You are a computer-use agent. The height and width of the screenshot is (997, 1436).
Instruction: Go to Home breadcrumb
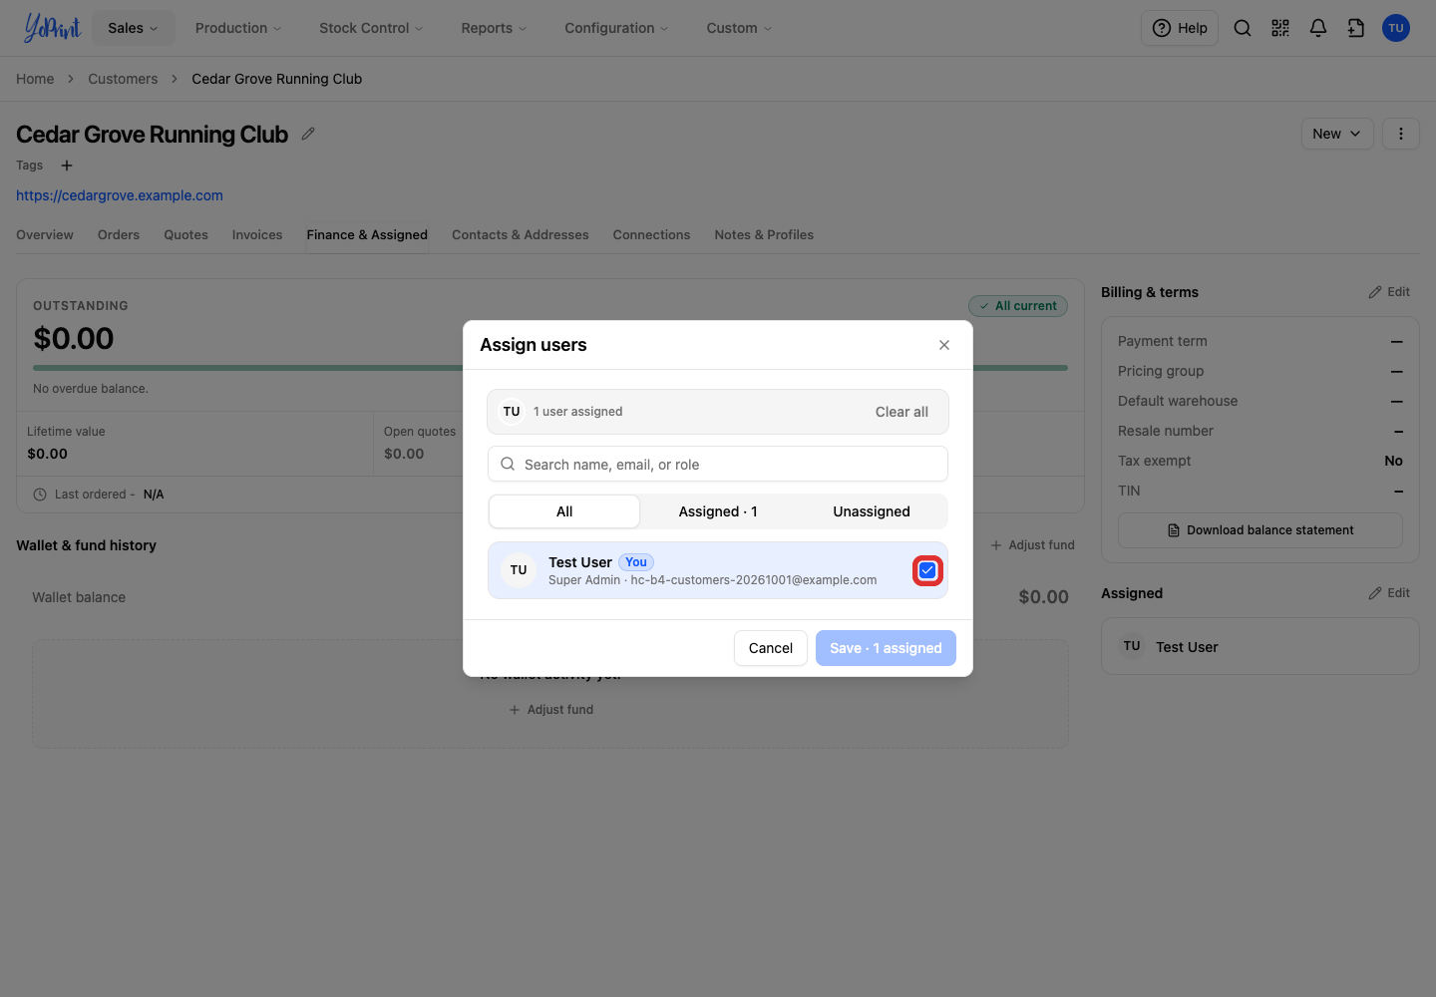coord(35,79)
